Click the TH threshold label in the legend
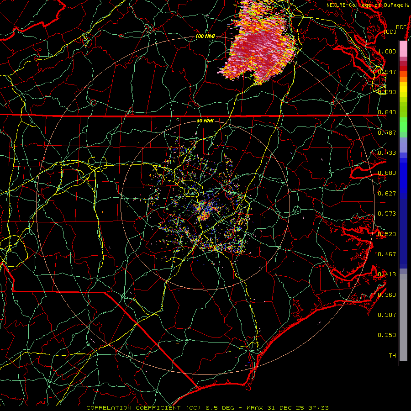411x411 pixels. pos(392,355)
